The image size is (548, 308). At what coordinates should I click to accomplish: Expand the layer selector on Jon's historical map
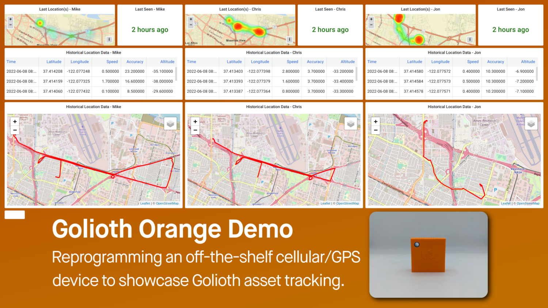[531, 123]
